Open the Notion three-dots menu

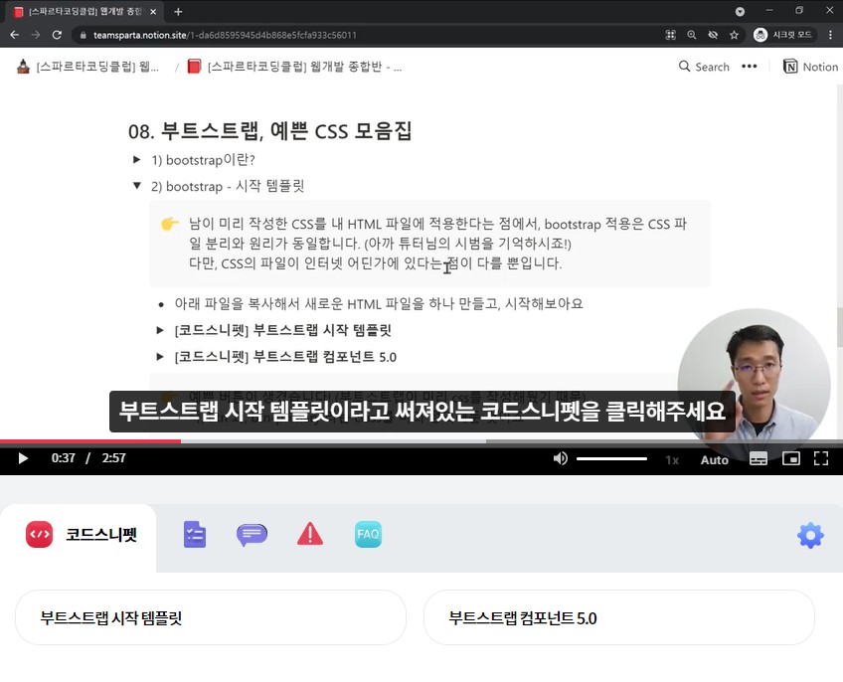pyautogui.click(x=749, y=67)
